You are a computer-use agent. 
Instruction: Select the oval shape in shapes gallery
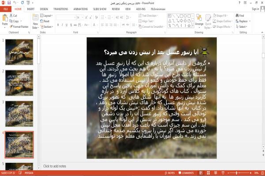click(x=185, y=16)
